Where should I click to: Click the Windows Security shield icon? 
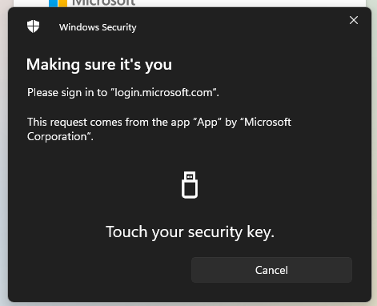tap(34, 26)
